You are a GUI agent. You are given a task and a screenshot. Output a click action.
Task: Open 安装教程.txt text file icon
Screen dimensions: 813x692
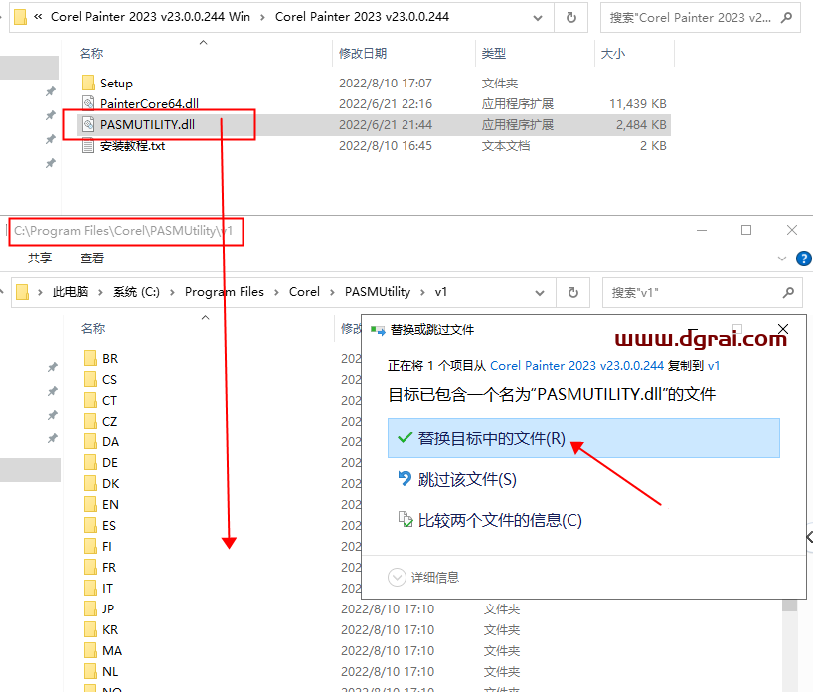(88, 146)
